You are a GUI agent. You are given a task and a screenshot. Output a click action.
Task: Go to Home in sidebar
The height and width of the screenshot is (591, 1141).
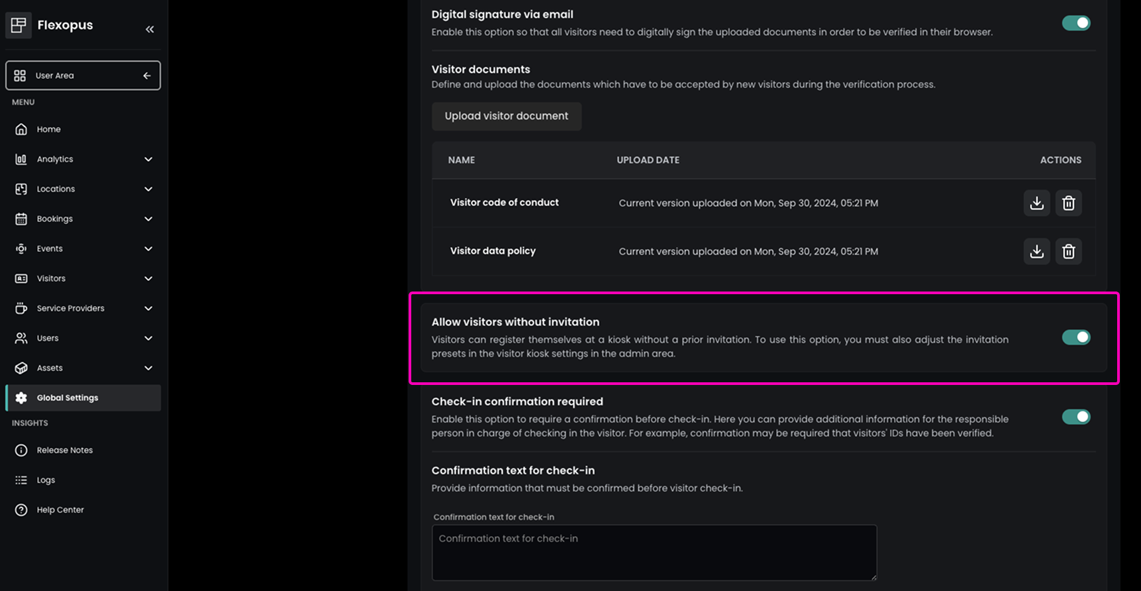[x=48, y=129]
